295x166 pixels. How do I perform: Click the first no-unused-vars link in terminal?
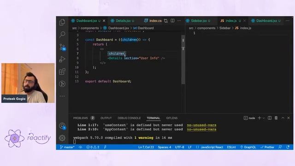coord(201,125)
